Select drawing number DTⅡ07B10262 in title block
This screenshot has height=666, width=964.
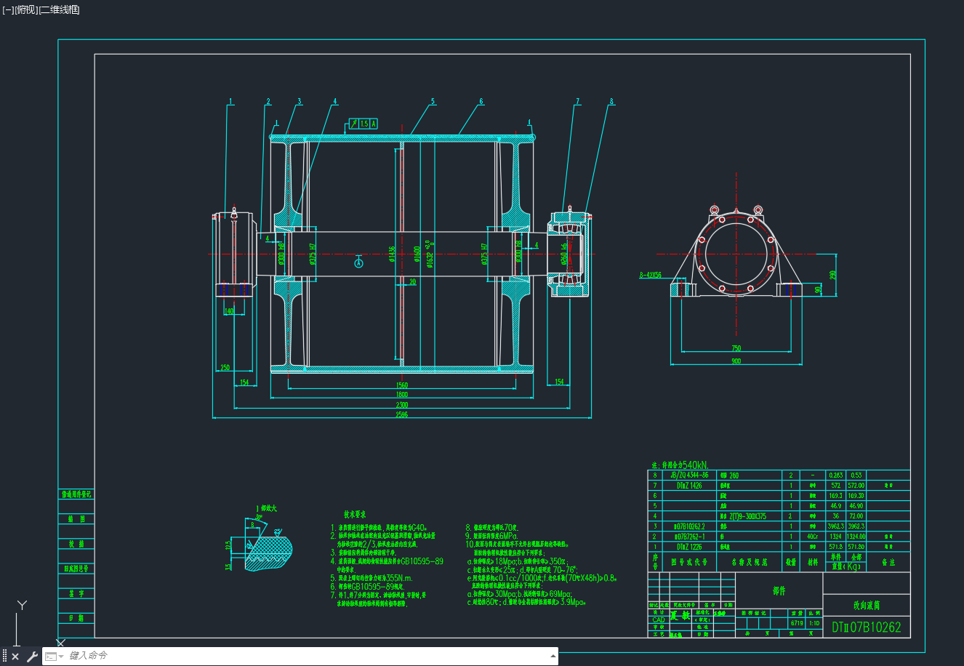pyautogui.click(x=867, y=627)
